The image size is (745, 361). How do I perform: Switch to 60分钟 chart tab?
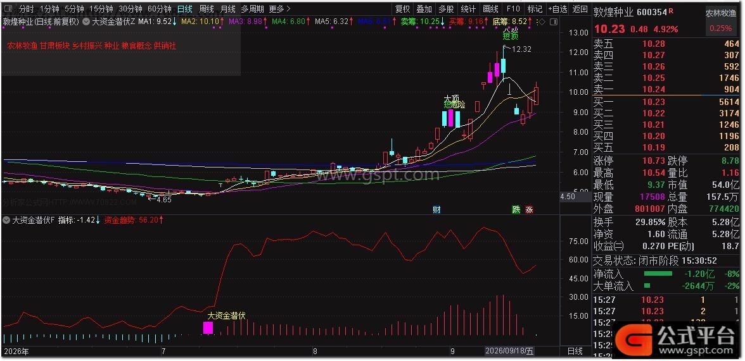[160, 9]
